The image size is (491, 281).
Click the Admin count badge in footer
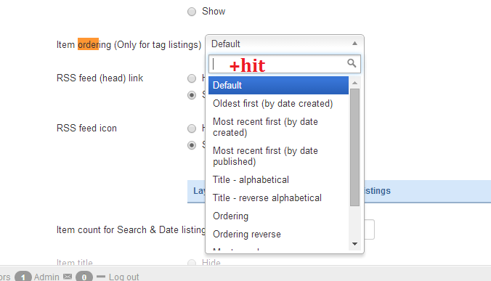pos(23,277)
